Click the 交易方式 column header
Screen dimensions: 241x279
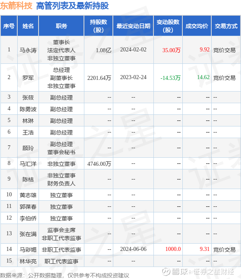point(226,26)
